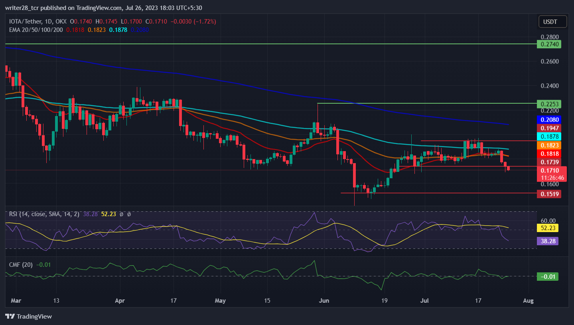574x325 pixels.
Task: Click the CMF (20) indicator legend
Action: click(x=21, y=264)
